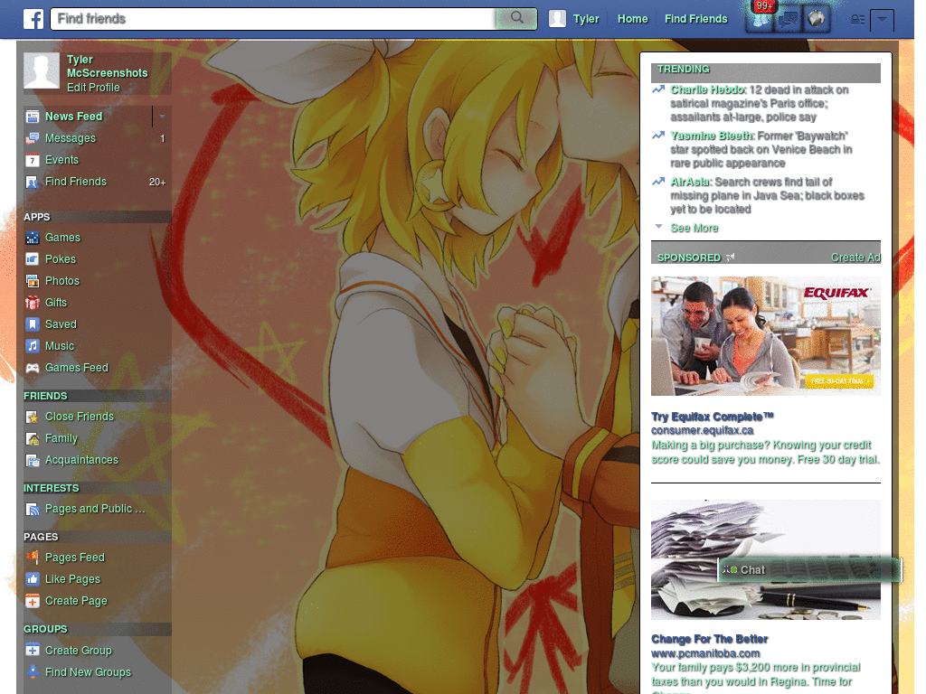Open the News Feed sort dropdown
Screen dimensions: 926x694
point(161,116)
